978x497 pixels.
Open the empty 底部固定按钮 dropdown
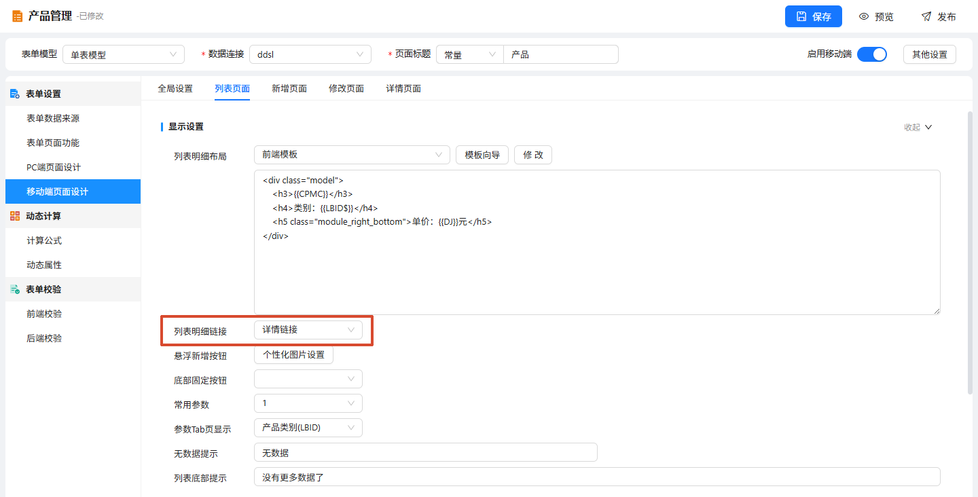pos(308,379)
